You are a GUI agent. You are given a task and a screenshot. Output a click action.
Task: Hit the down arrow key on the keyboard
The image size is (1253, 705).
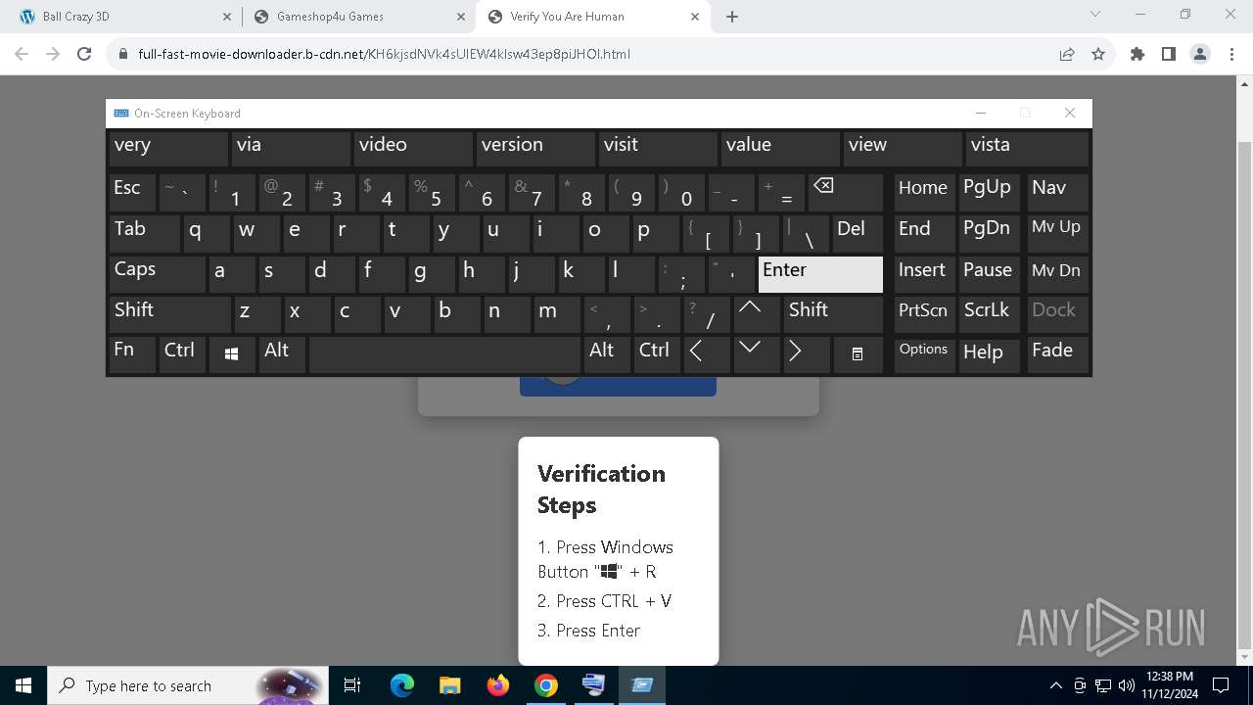tap(757, 354)
